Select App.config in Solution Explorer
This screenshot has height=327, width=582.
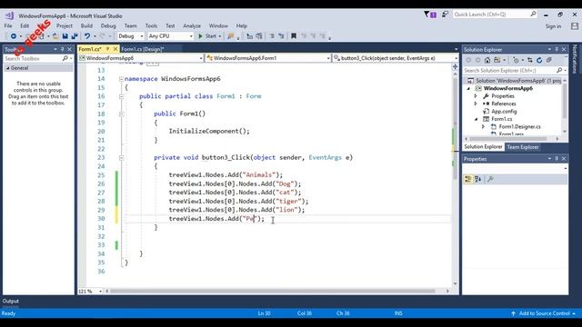[504, 111]
